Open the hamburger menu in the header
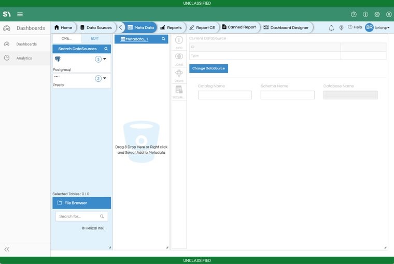The height and width of the screenshot is (264, 394). (20, 14)
